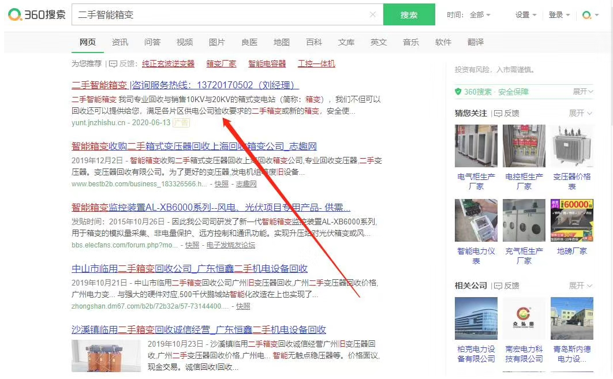Switch to the 软件 tab
The image size is (613, 379).
coord(443,42)
